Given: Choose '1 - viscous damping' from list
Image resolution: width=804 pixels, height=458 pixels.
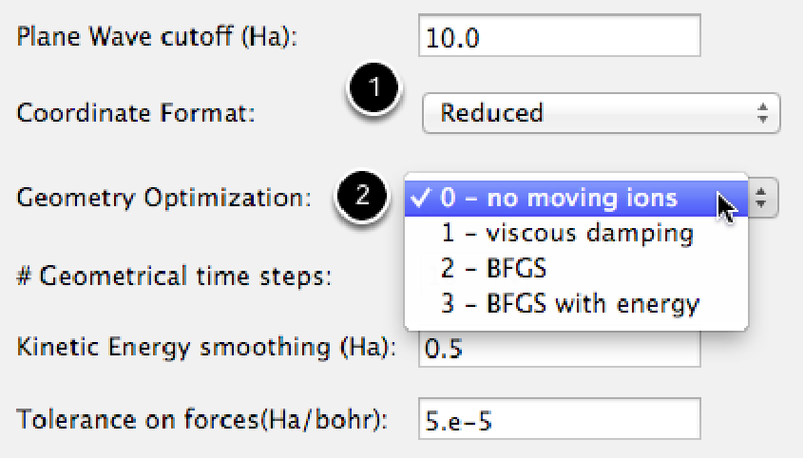Looking at the screenshot, I should click(566, 234).
